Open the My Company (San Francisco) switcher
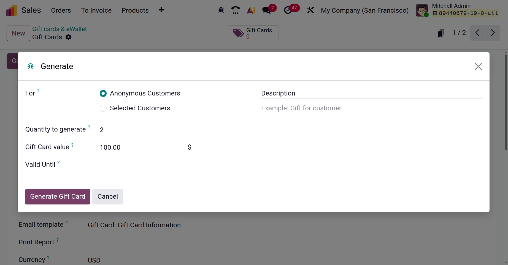 pyautogui.click(x=364, y=10)
